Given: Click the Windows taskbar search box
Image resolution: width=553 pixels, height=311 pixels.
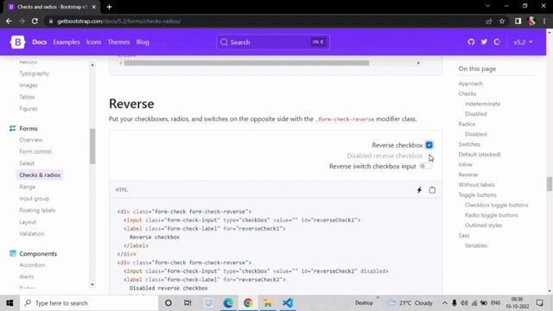Looking at the screenshot, I should pos(89,303).
